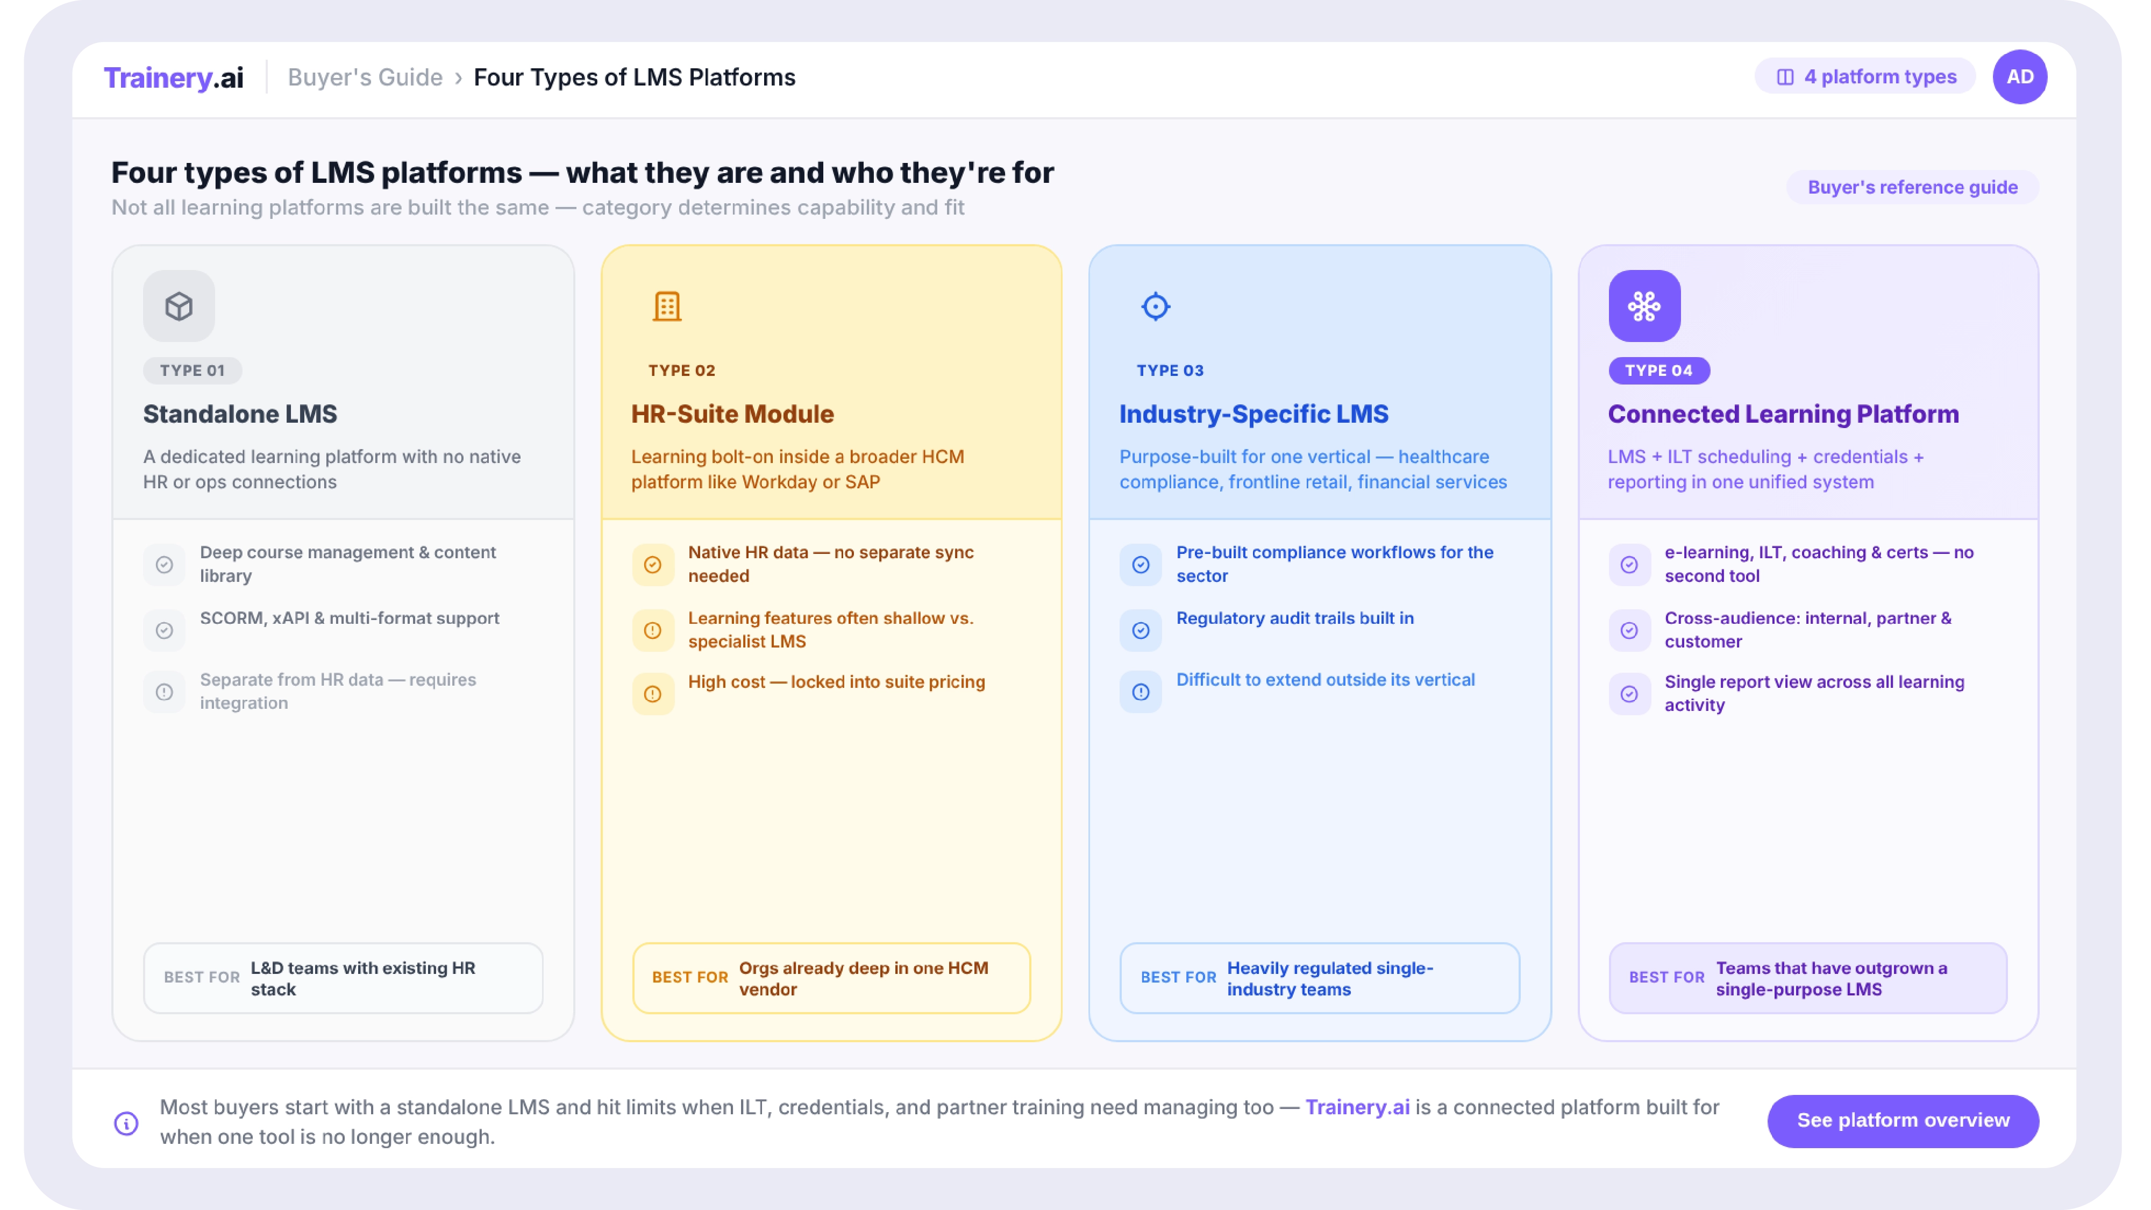
Task: Click the Deep course management & content library text
Action: [347, 564]
